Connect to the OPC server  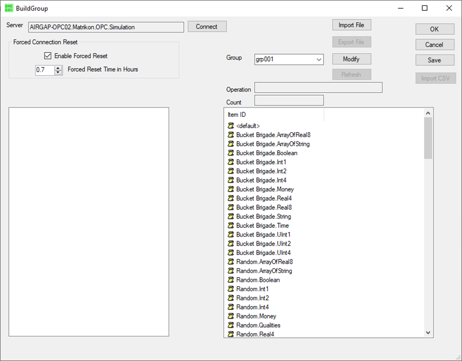click(207, 27)
